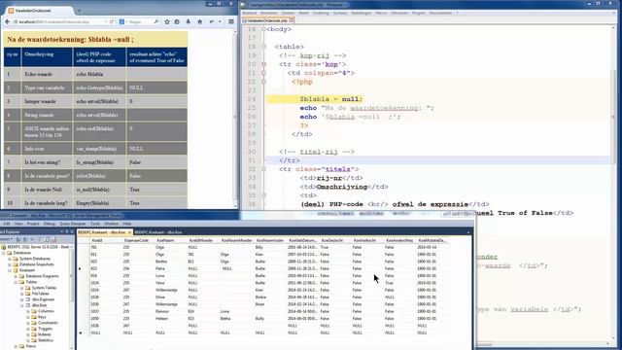This screenshot has width=622, height=350.
Task: Click the Firefox address bar
Action: (59, 21)
